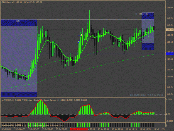Click the '15 Jul 2009' time label

click(6, 129)
